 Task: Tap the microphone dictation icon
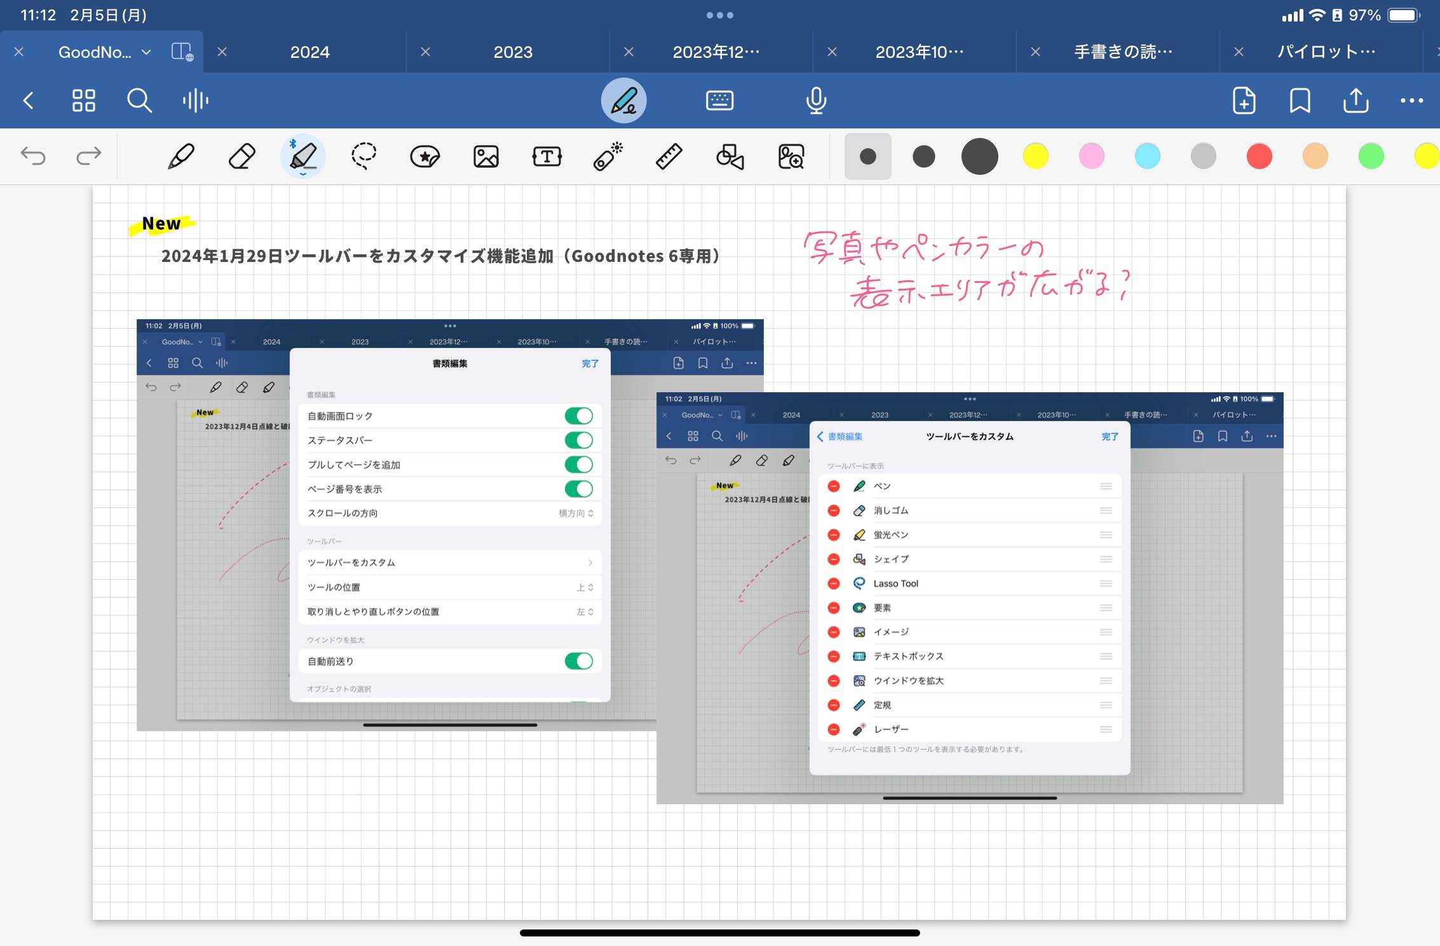tap(816, 100)
